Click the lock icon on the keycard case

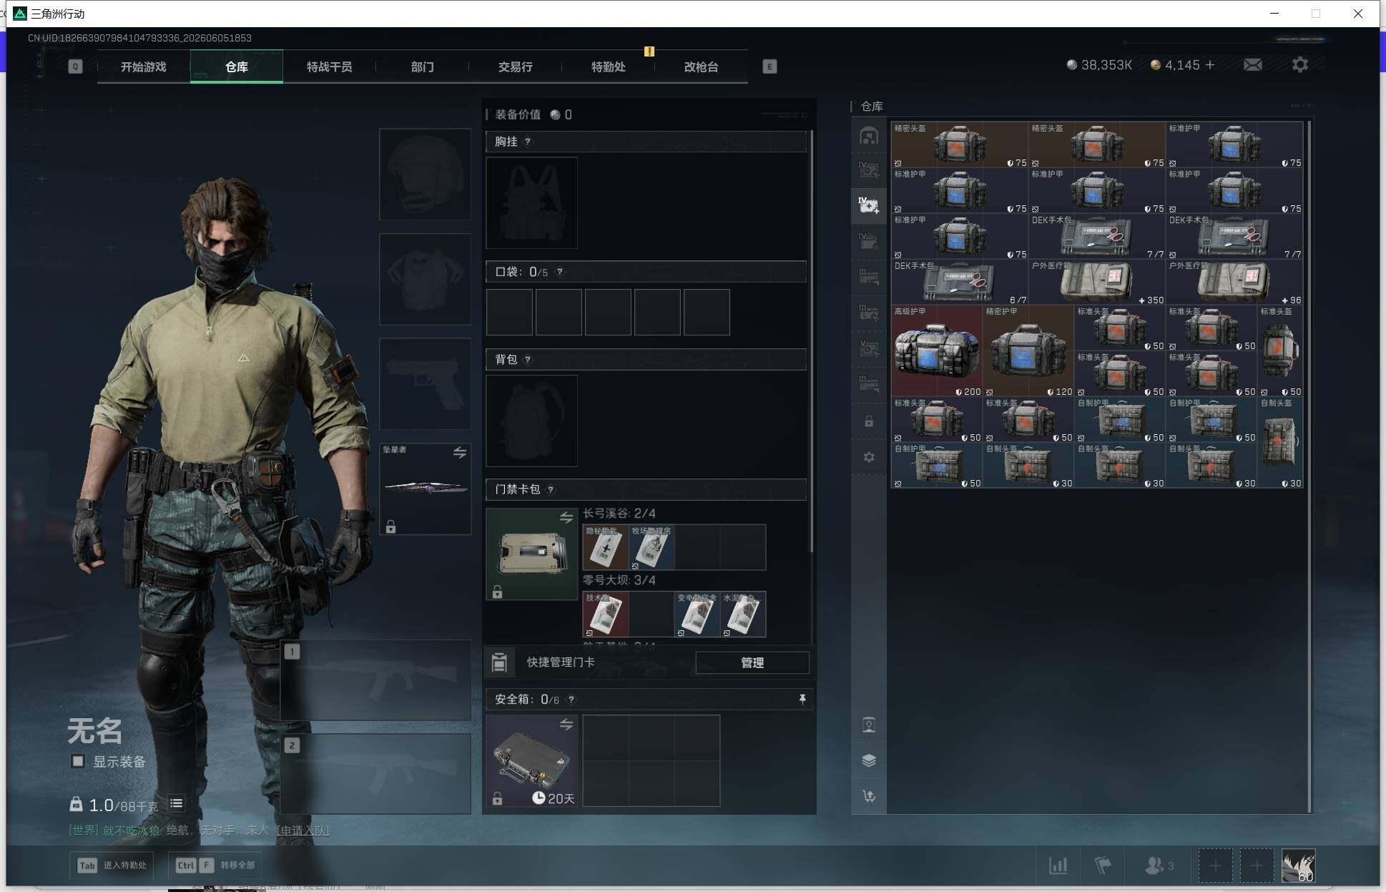click(x=497, y=592)
